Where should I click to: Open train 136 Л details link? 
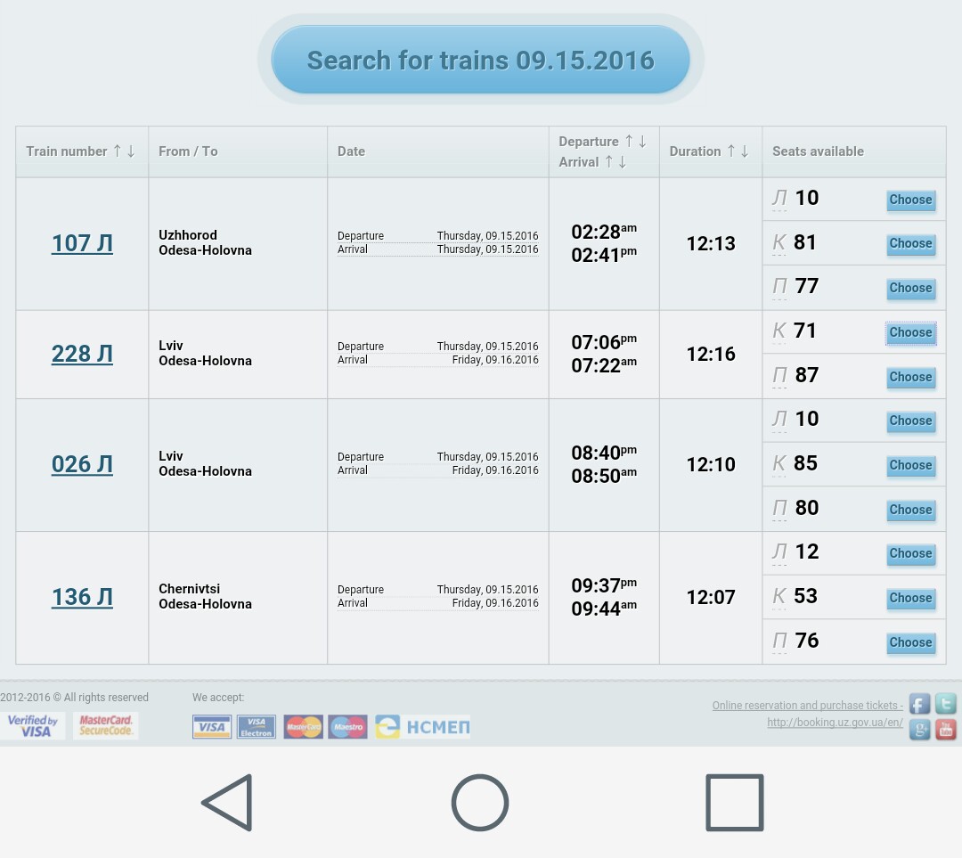(82, 597)
